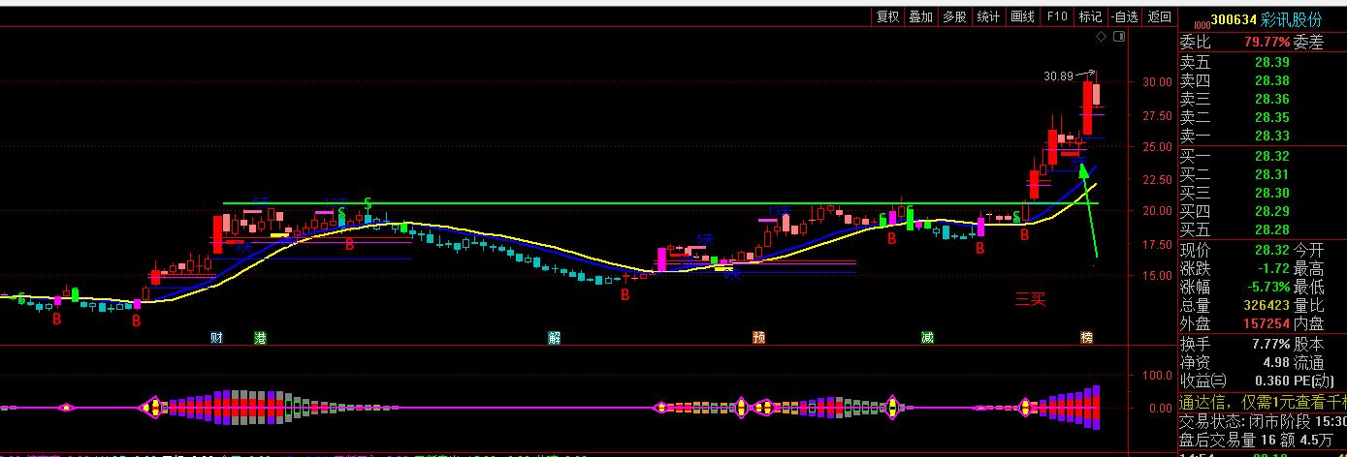Click the 减 event marker icon

pos(928,338)
